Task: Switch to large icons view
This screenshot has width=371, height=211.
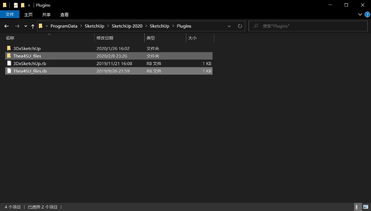Action: 365,207
